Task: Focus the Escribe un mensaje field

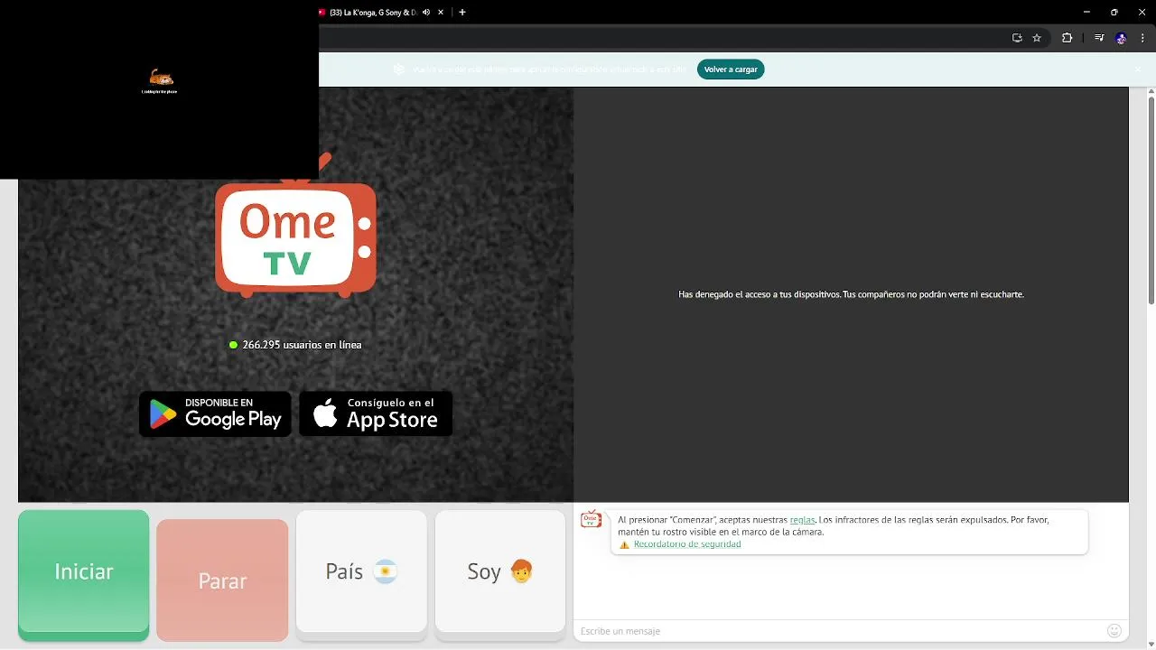Action: coord(840,631)
